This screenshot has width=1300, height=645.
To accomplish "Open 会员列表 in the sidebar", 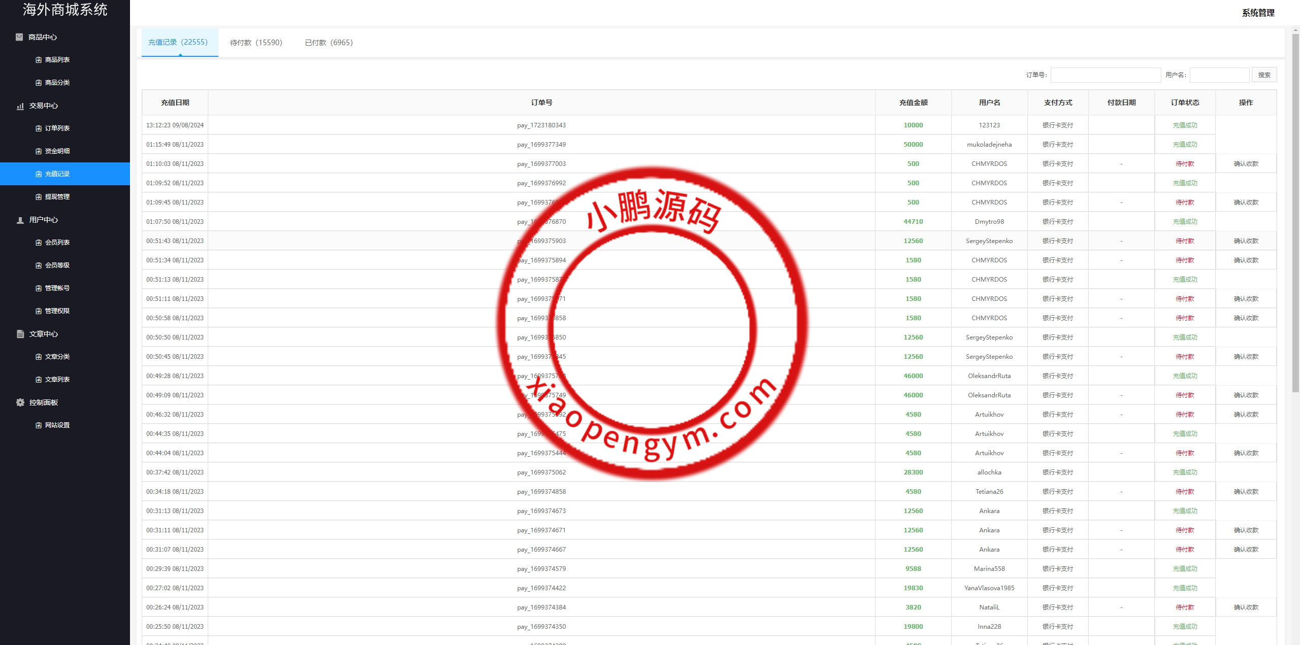I will click(x=57, y=243).
